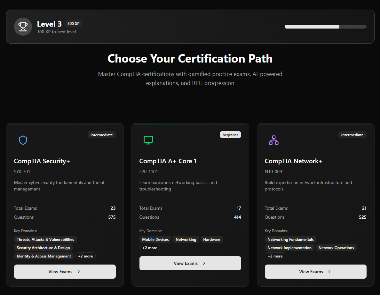Screen dimensions: 380x295
Task: Click the trophy icon beside Level 3
Action: pyautogui.click(x=23, y=27)
